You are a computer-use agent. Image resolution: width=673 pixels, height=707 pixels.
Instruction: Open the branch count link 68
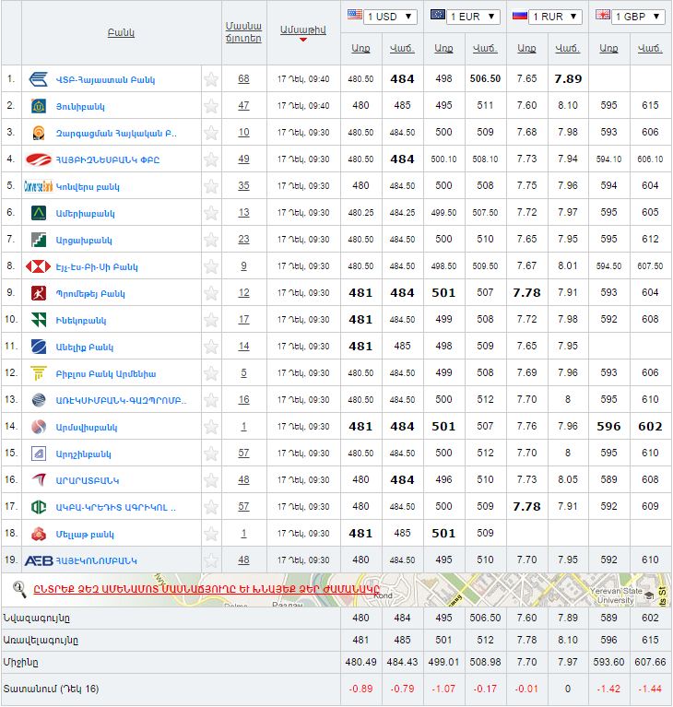(x=243, y=79)
